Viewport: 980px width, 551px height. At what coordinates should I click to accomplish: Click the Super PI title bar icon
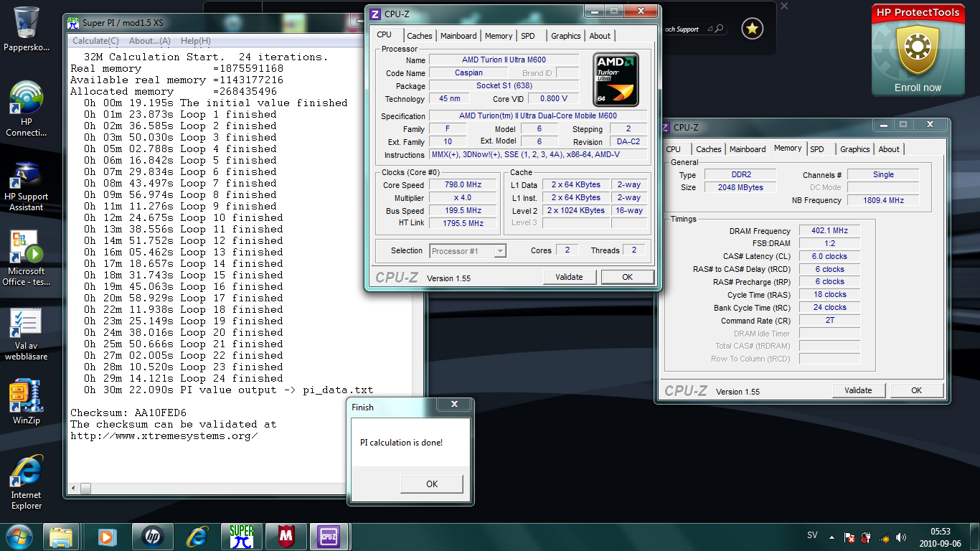72,22
